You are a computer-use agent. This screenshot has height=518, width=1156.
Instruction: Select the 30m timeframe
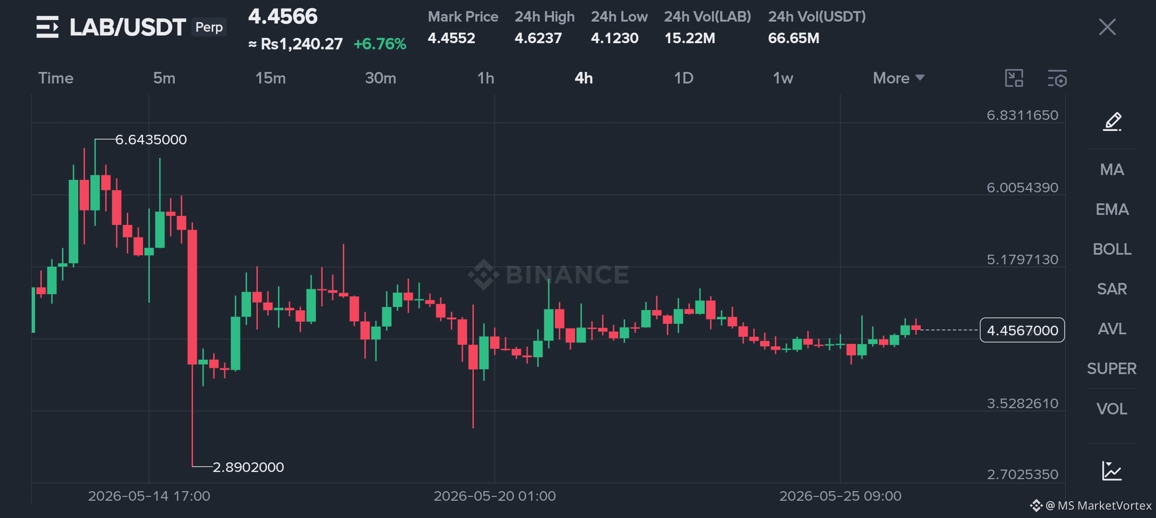(x=380, y=78)
